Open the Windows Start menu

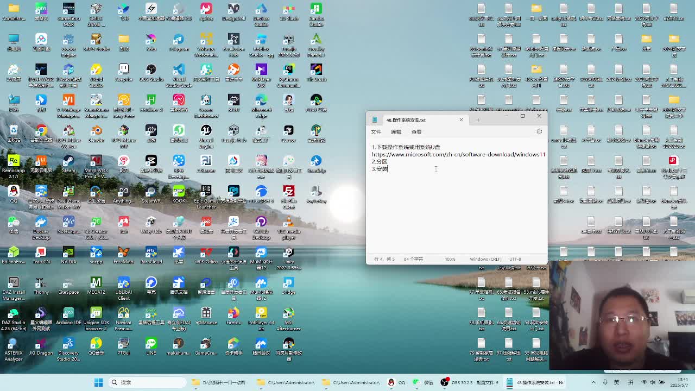coord(98,382)
